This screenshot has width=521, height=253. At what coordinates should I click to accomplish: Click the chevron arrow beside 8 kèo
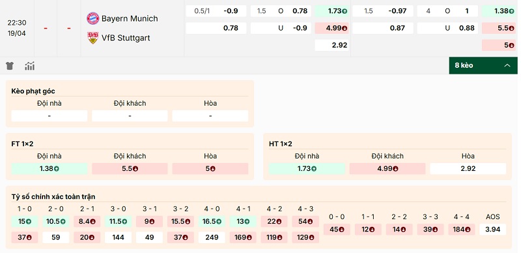tap(507, 65)
